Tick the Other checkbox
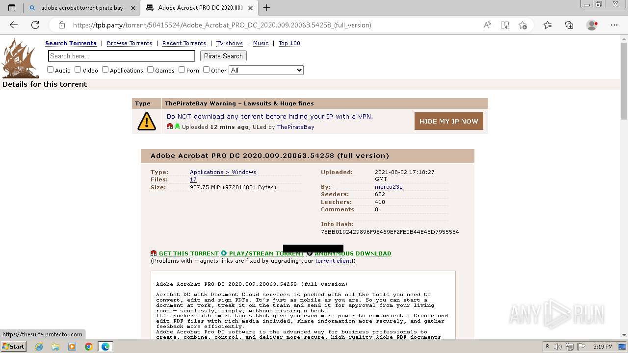Image resolution: width=628 pixels, height=353 pixels. 206,70
